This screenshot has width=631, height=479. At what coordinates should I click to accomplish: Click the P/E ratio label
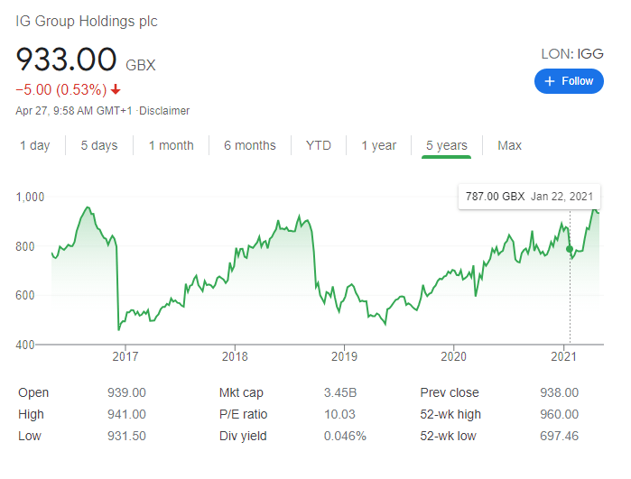[243, 414]
